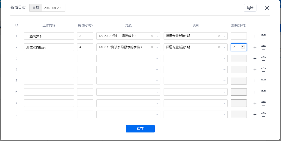Delete row 7 using trash icon
The height and width of the screenshot is (141, 281).
[263, 103]
